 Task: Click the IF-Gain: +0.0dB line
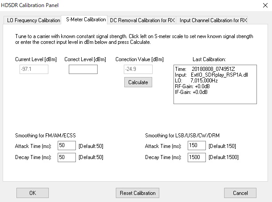(x=191, y=92)
